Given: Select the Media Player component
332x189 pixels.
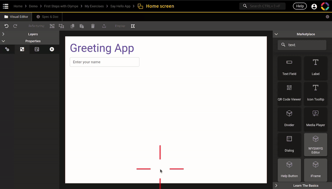Looking at the screenshot, I should click(315, 118).
